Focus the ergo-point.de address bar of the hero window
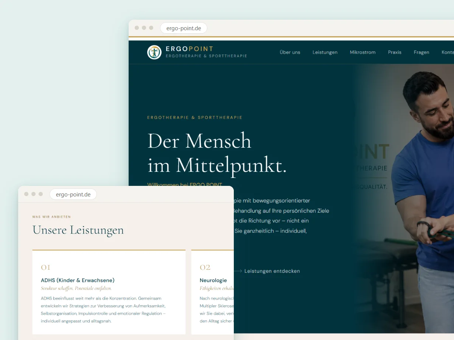 point(183,28)
